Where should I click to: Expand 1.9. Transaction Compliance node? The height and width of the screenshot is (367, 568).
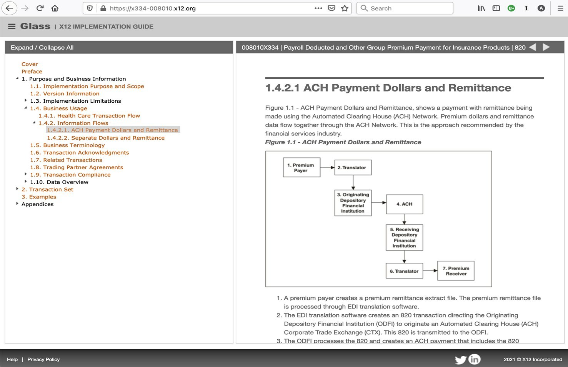pyautogui.click(x=25, y=174)
